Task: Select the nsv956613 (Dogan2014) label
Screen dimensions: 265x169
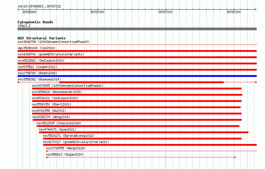Action: click(65, 154)
